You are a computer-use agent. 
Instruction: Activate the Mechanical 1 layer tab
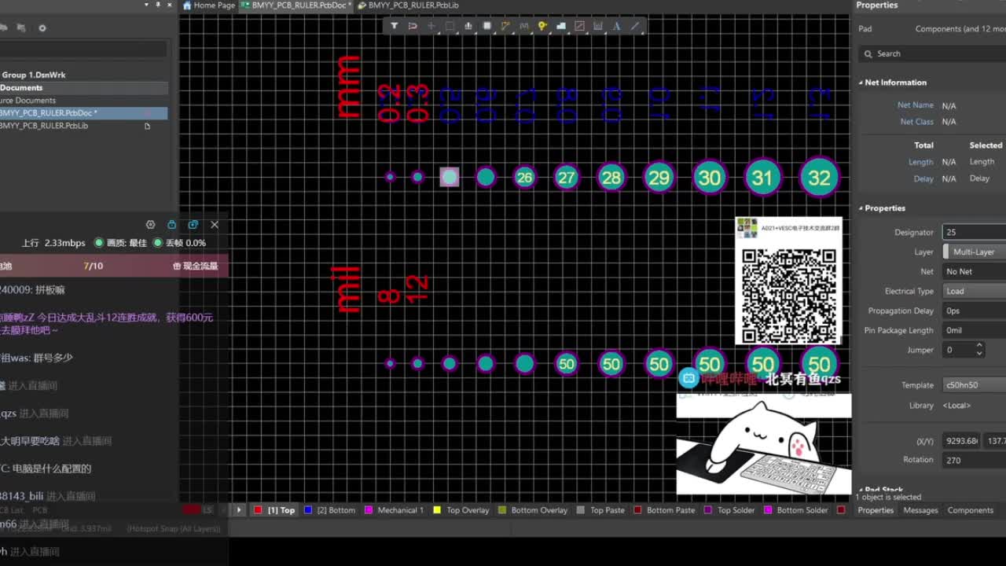coord(394,510)
